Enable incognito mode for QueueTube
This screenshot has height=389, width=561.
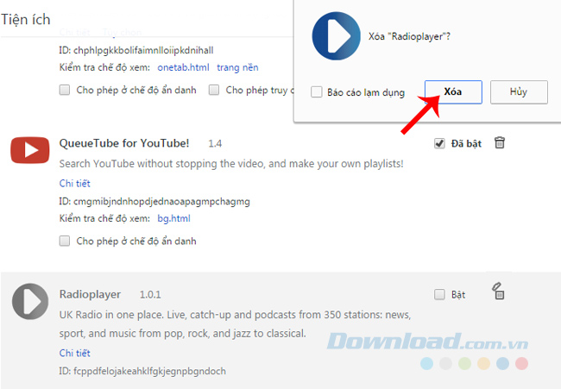point(65,241)
